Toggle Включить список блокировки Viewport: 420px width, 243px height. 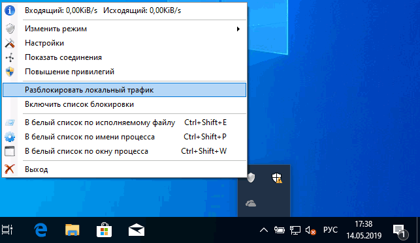(124, 104)
